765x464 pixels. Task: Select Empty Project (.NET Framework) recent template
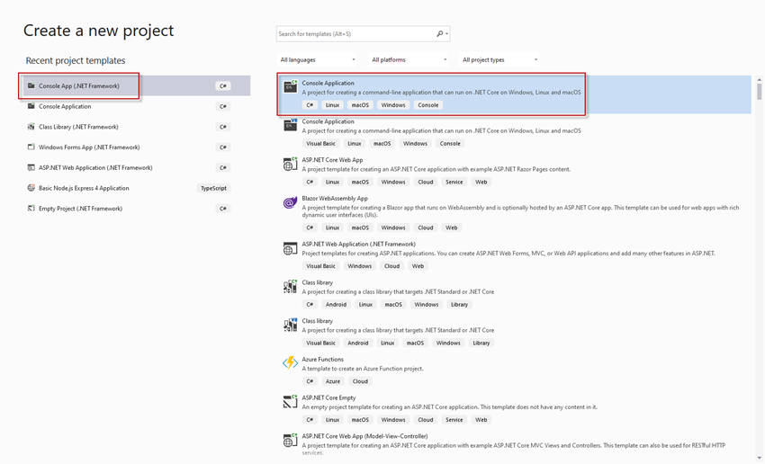tap(137, 209)
